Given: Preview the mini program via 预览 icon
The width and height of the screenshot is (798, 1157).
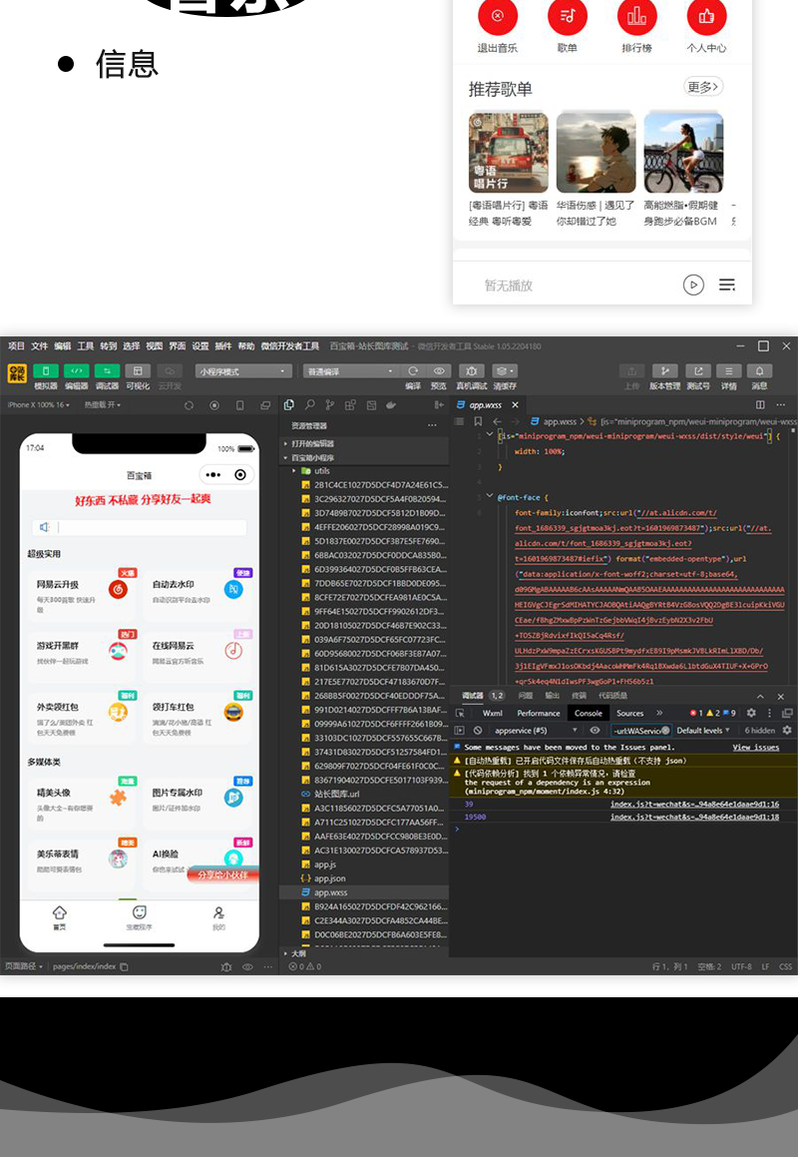Looking at the screenshot, I should (x=439, y=370).
